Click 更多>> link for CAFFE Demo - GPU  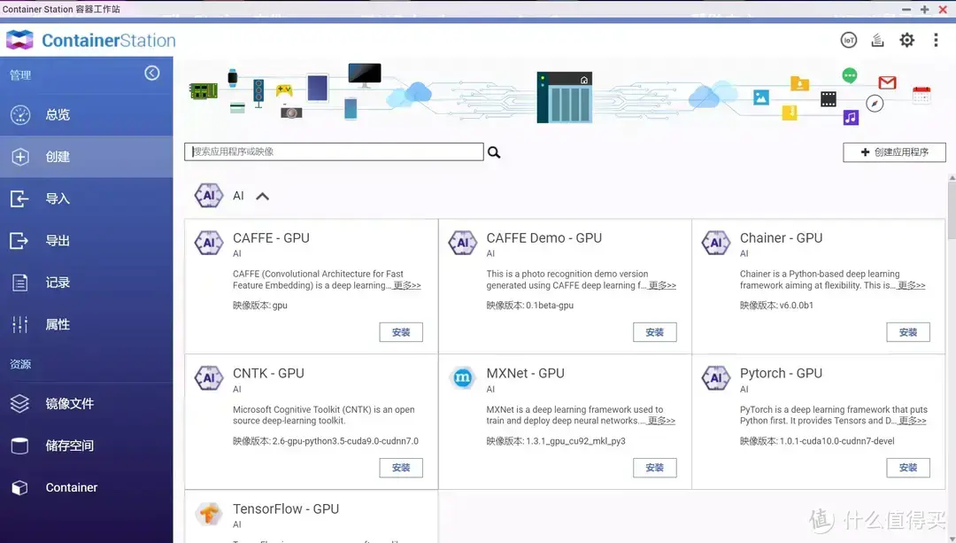(661, 285)
